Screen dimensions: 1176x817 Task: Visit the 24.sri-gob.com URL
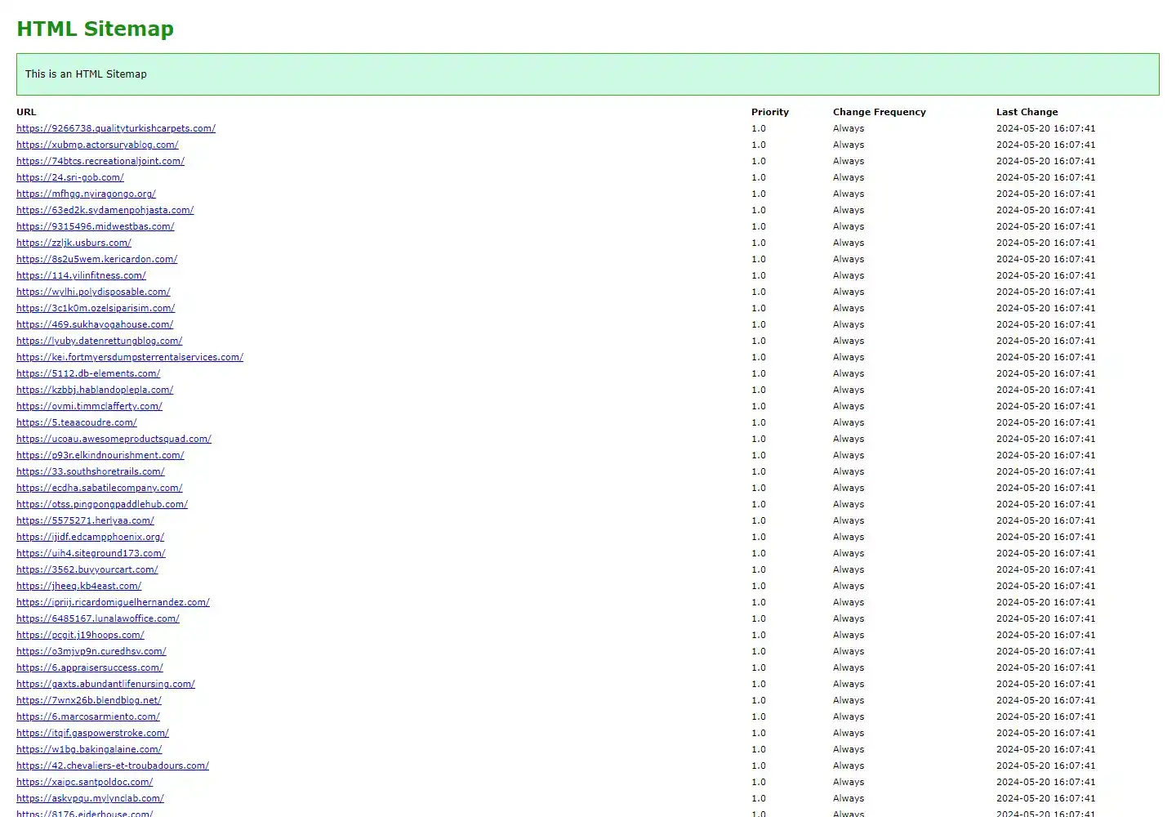point(70,177)
